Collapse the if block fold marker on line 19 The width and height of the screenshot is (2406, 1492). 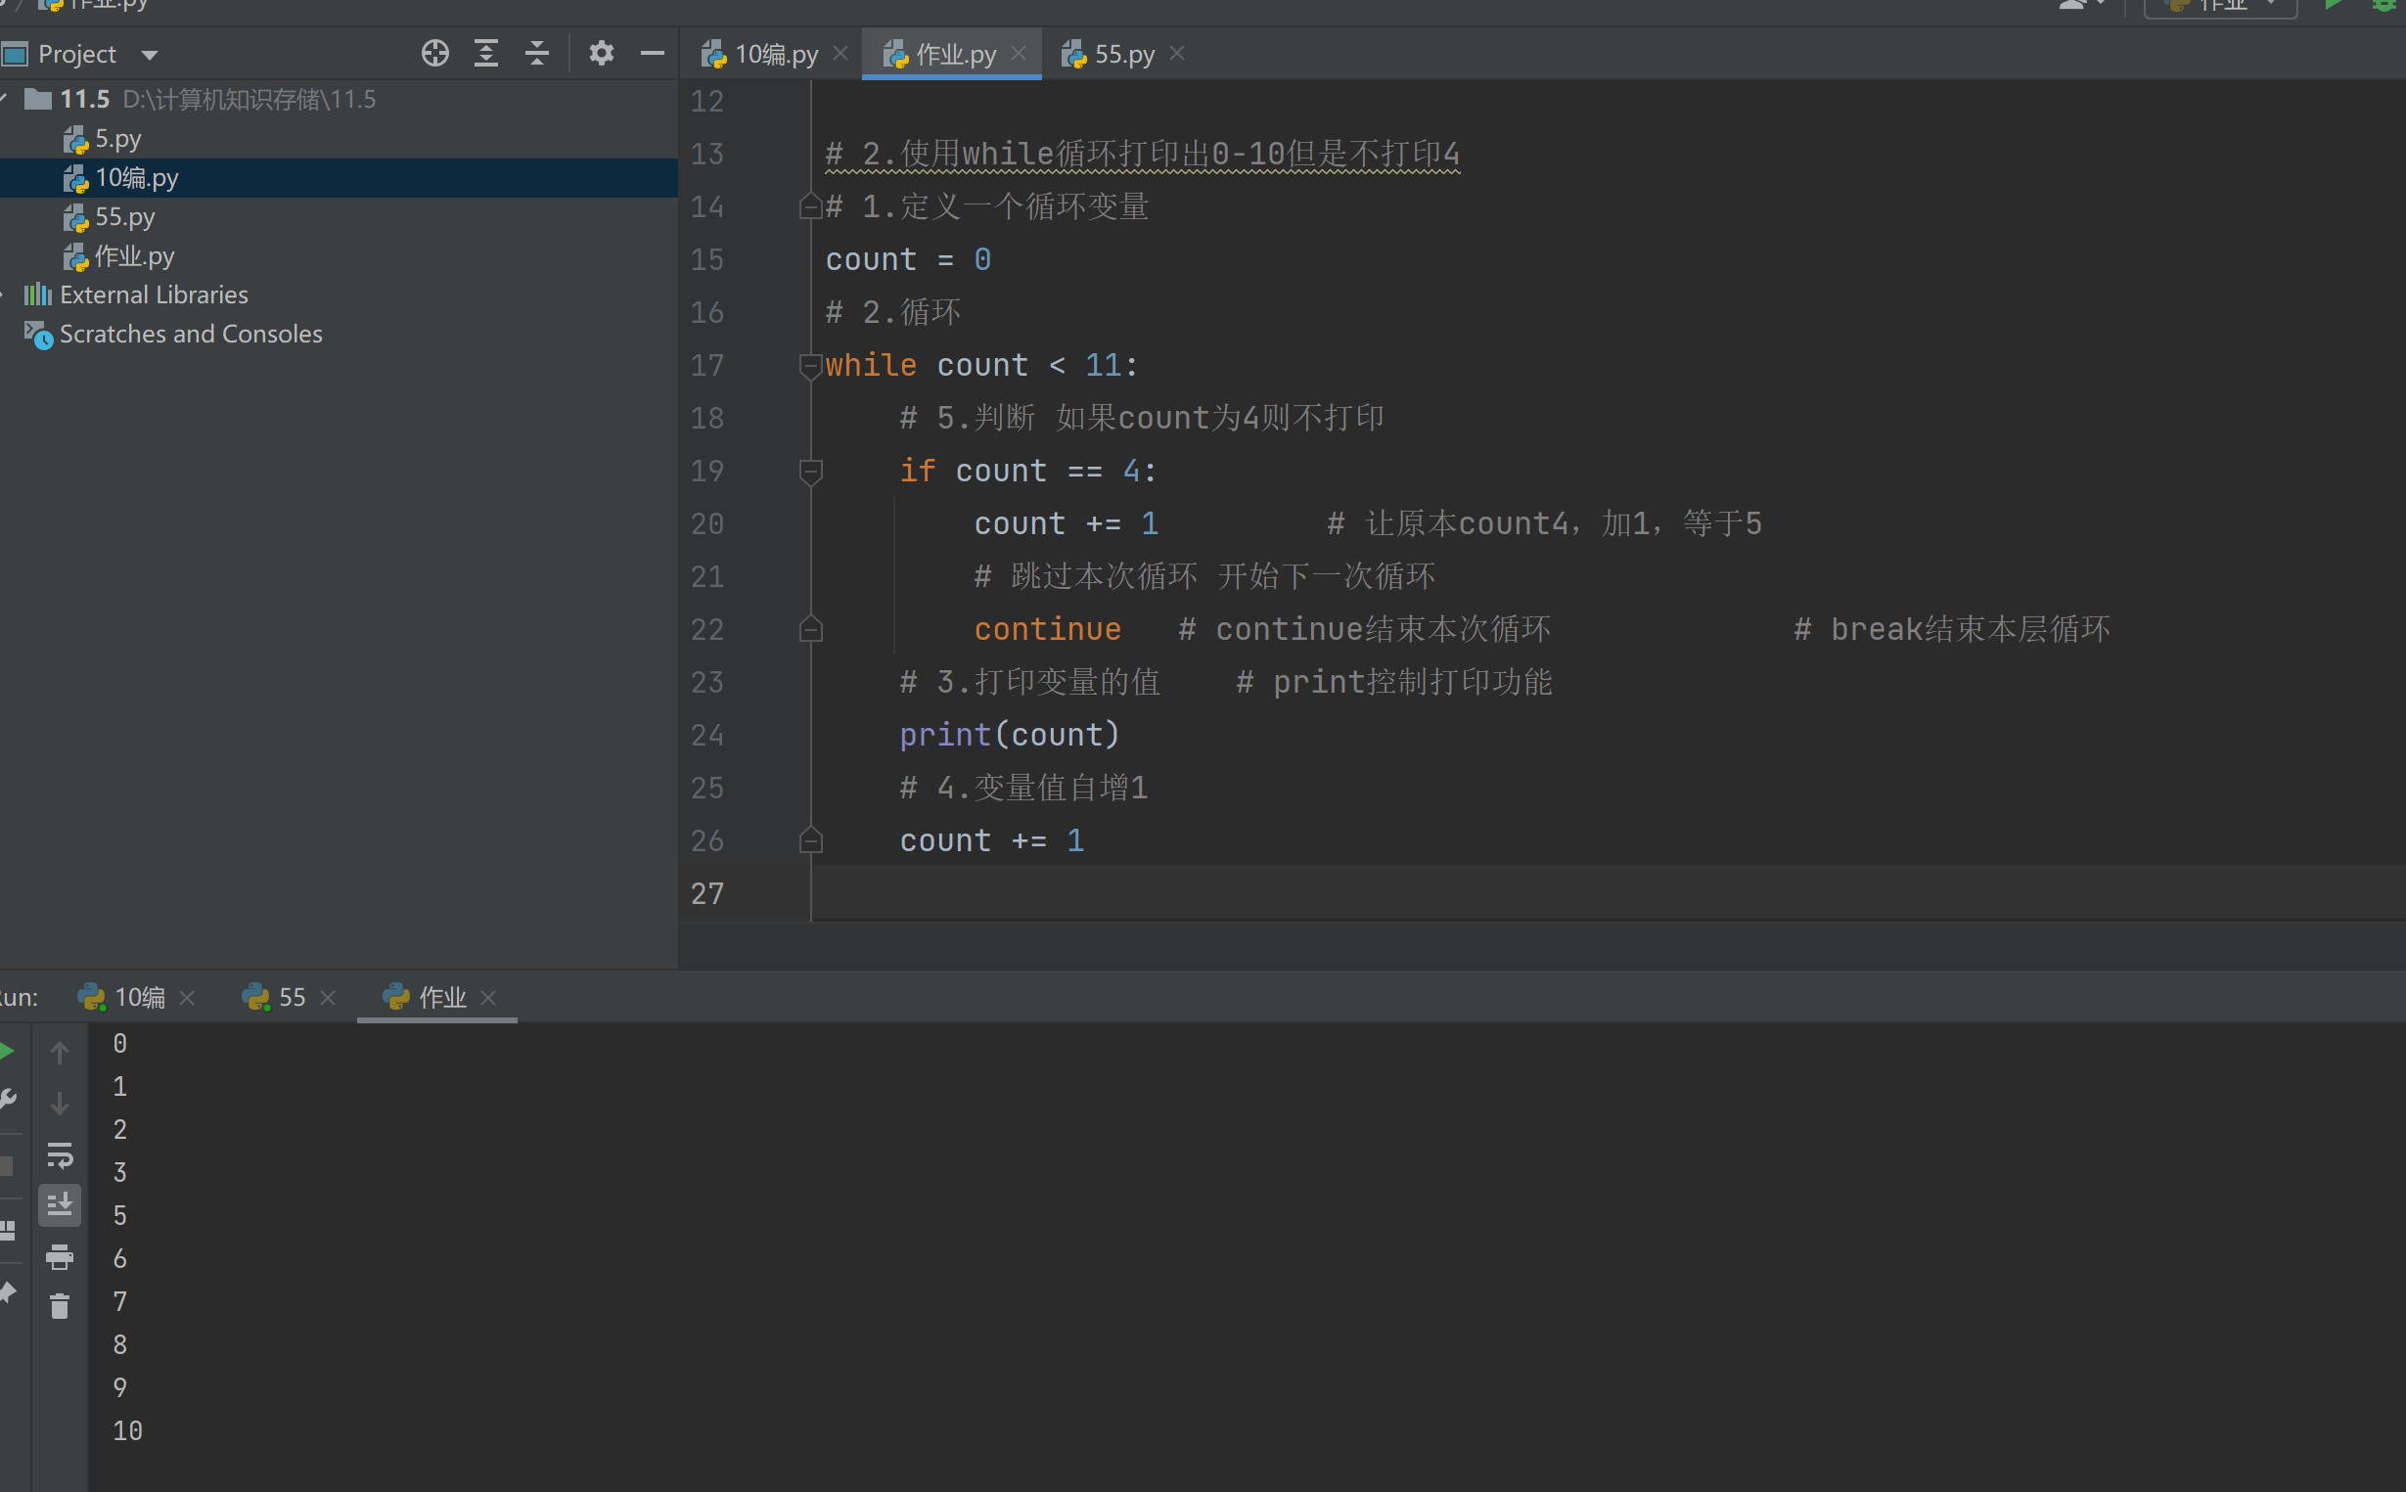[810, 472]
